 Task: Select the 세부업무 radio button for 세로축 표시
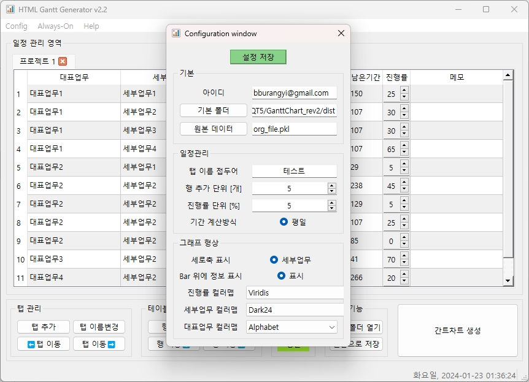274,260
